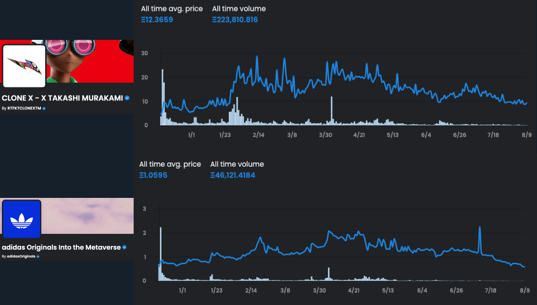The image size is (537, 305).
Task: Click the Ξ12.3659 all time average price
Action: point(157,20)
